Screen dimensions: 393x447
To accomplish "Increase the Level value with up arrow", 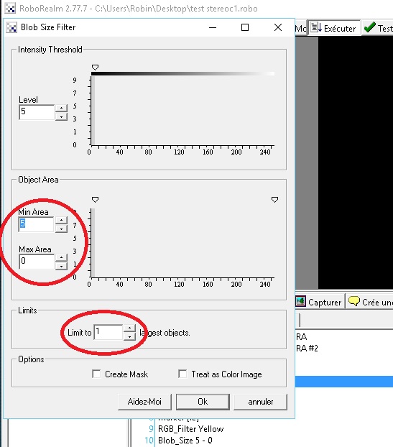I will click(61, 108).
